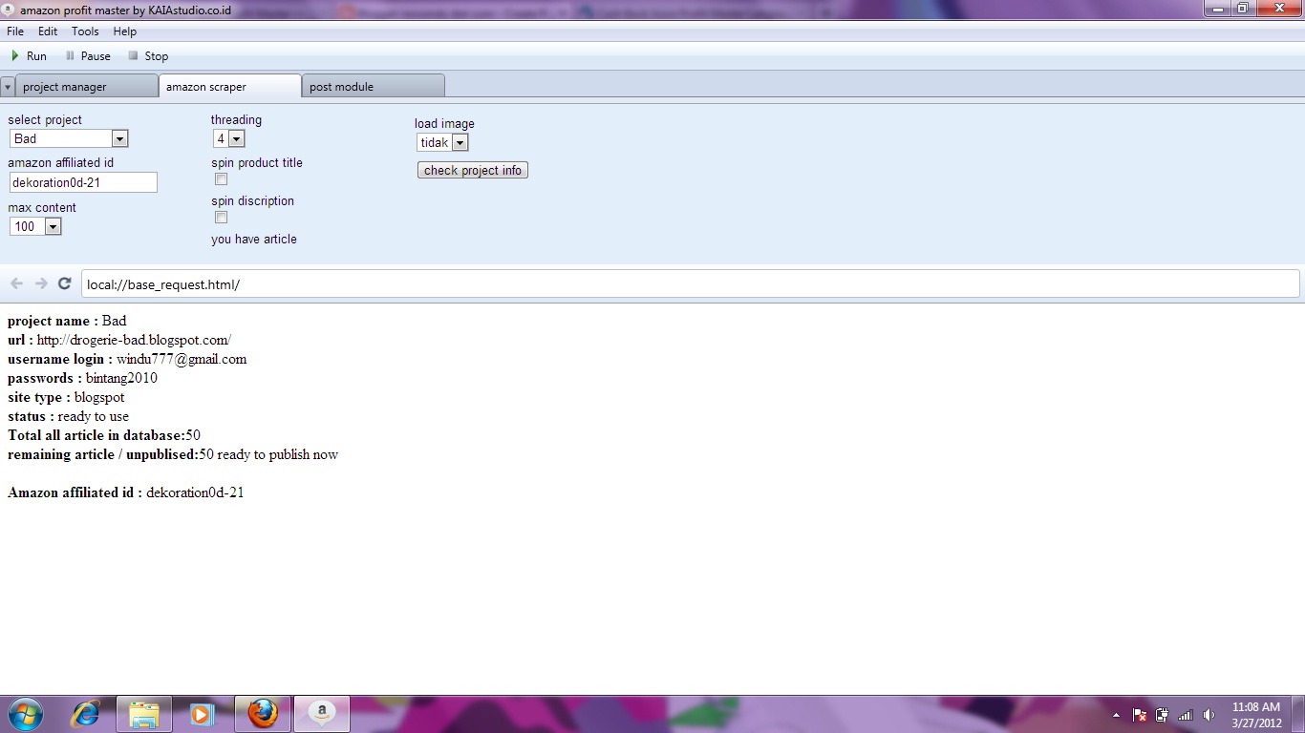Click the app icon in title bar
Screen dimensions: 1305x733
tap(10, 10)
